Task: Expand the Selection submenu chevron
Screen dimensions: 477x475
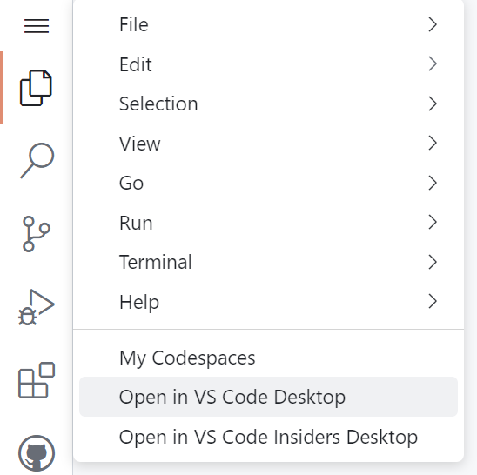Action: point(433,104)
